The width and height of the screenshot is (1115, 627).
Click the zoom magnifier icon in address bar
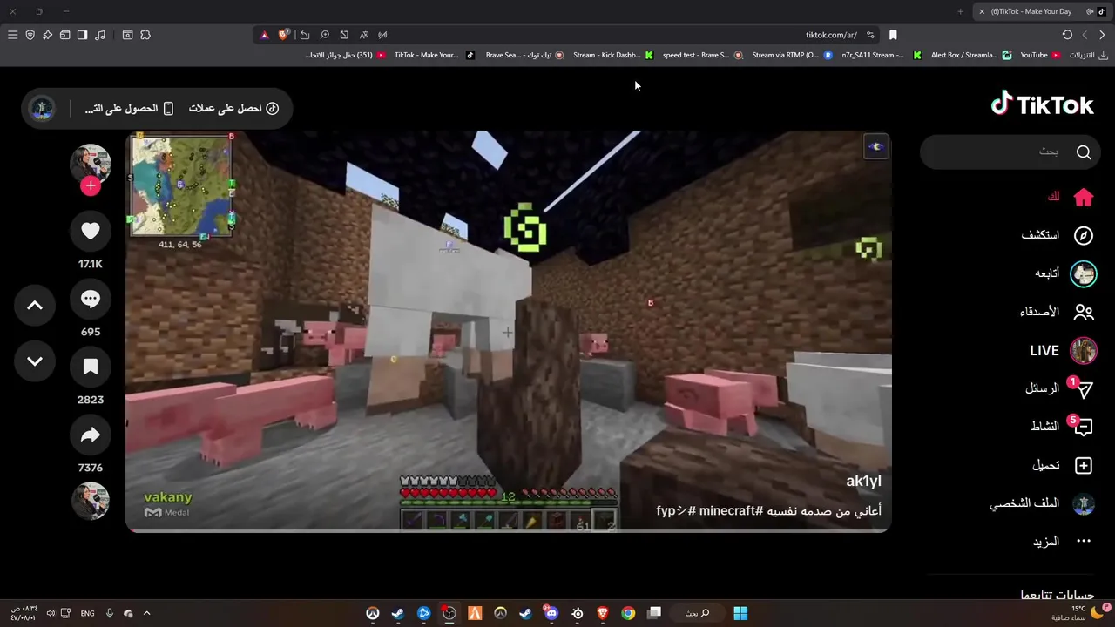[324, 35]
